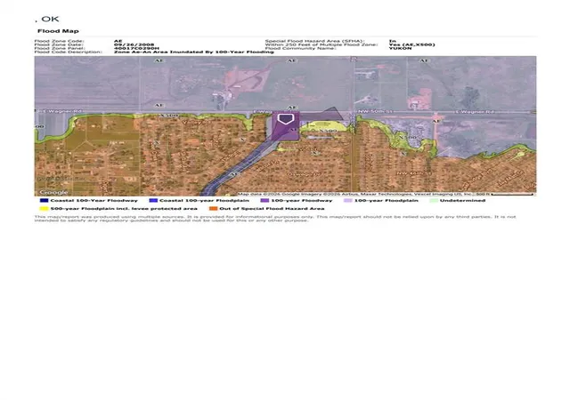Viewport: 570px width, 400px height.
Task: Click the 100-year Floodplain lavender swatch
Action: (348, 200)
